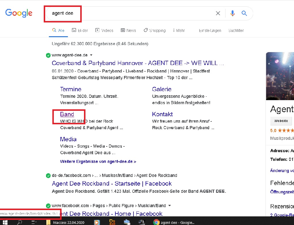This screenshot has width=294, height=225.
Task: Expand the dropdown arrow next to www.agent-dee.de
Action: point(91,55)
